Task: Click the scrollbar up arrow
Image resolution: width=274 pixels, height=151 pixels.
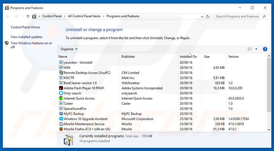Action: click(x=269, y=56)
